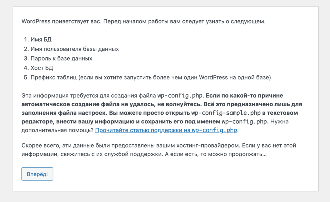Click the sentence Эта информация требуется для создания файла
Screen dimensions: 330x202
112,96
